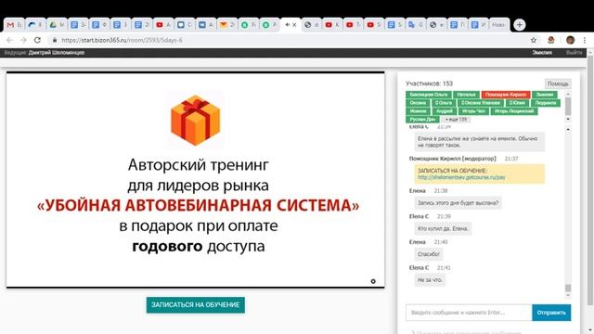Image resolution: width=594 pixels, height=334 pixels.
Task: Select participant tag 'Наталья'
Action: [x=466, y=95]
